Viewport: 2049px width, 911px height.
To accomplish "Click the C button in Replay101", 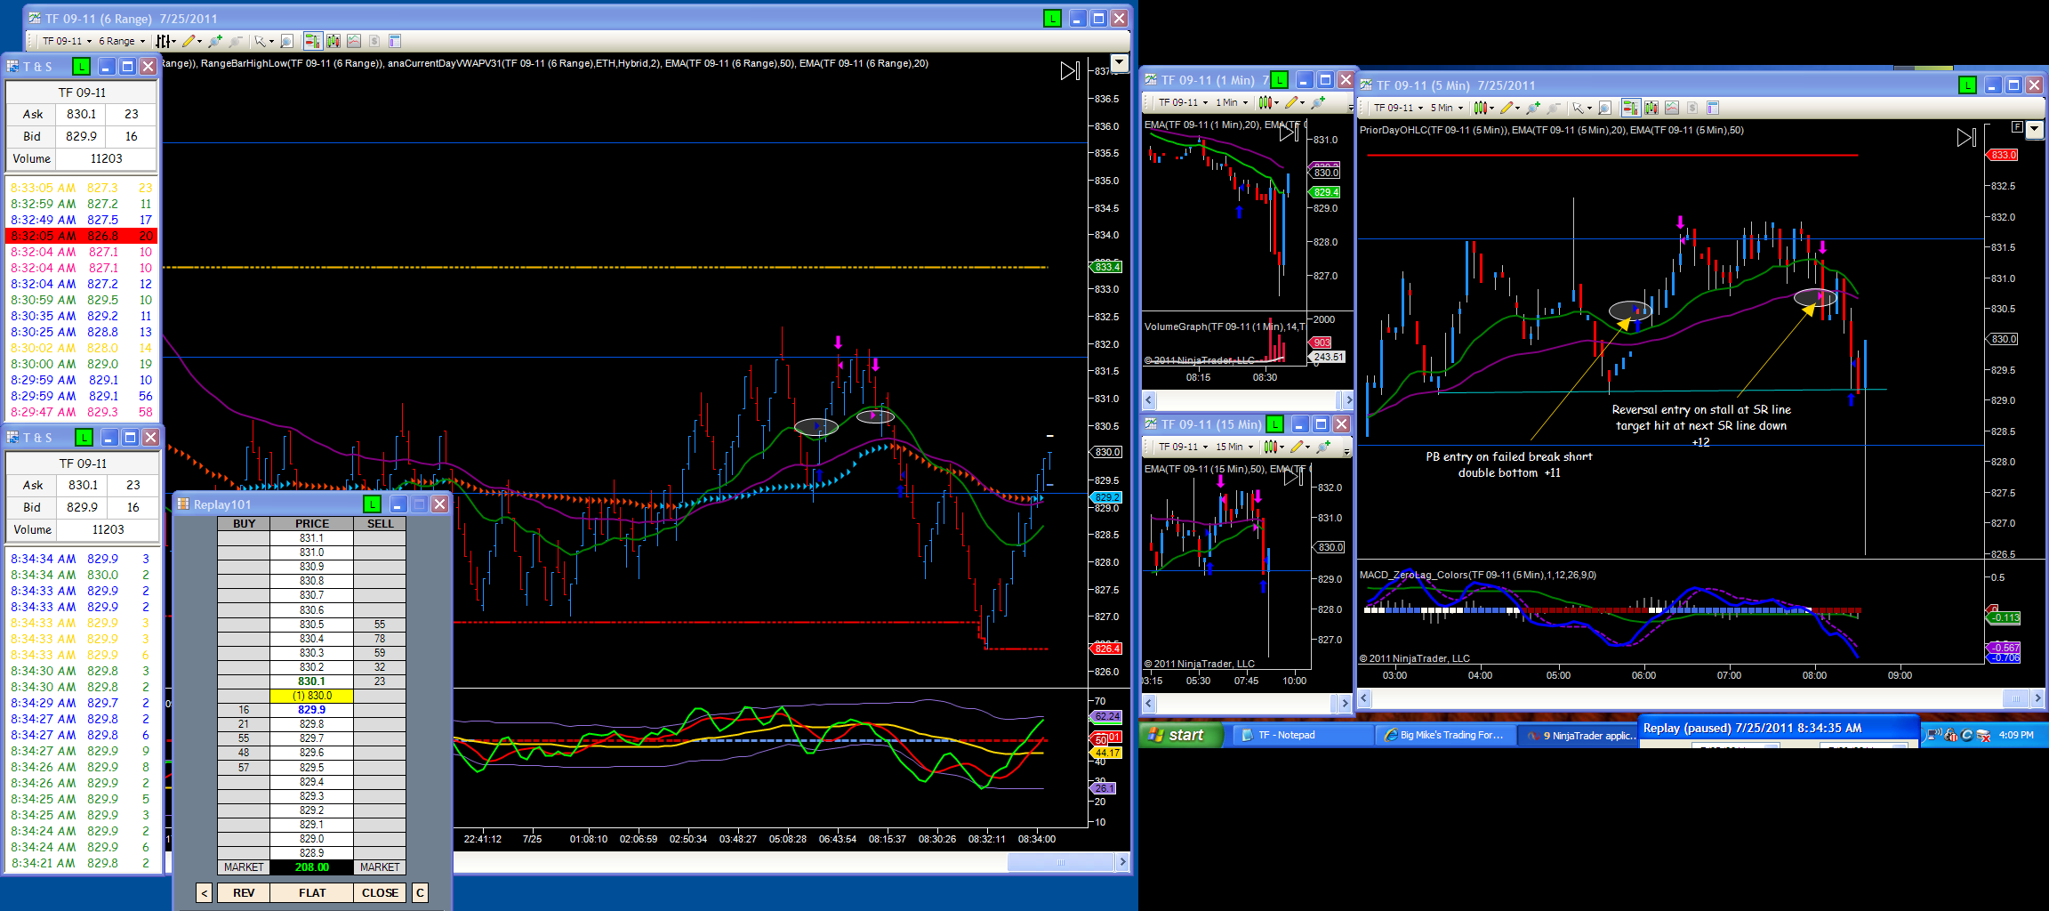I will coord(420,892).
